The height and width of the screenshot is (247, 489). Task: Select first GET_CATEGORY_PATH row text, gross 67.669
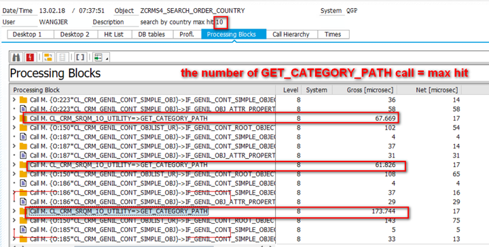coord(118,118)
